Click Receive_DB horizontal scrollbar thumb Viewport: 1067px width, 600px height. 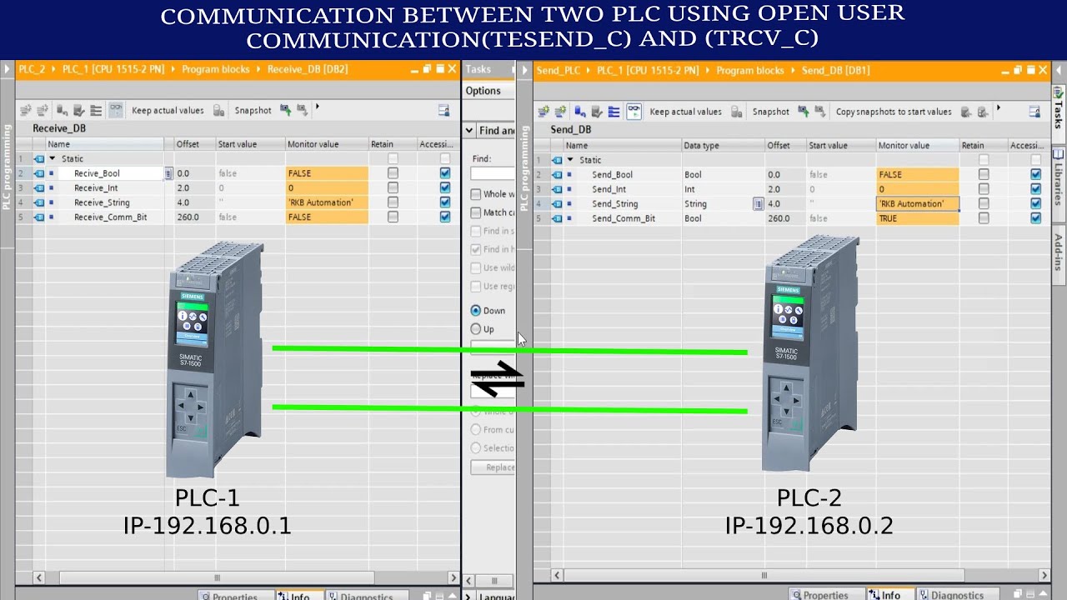pos(217,577)
